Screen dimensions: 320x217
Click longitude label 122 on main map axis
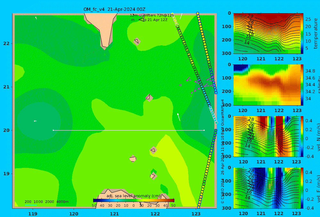pos(155,214)
